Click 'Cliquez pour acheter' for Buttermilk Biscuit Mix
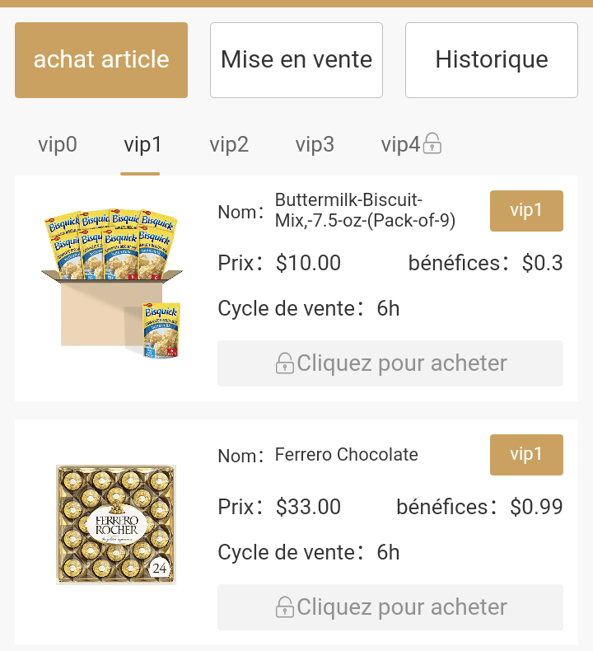593x651 pixels. 390,363
